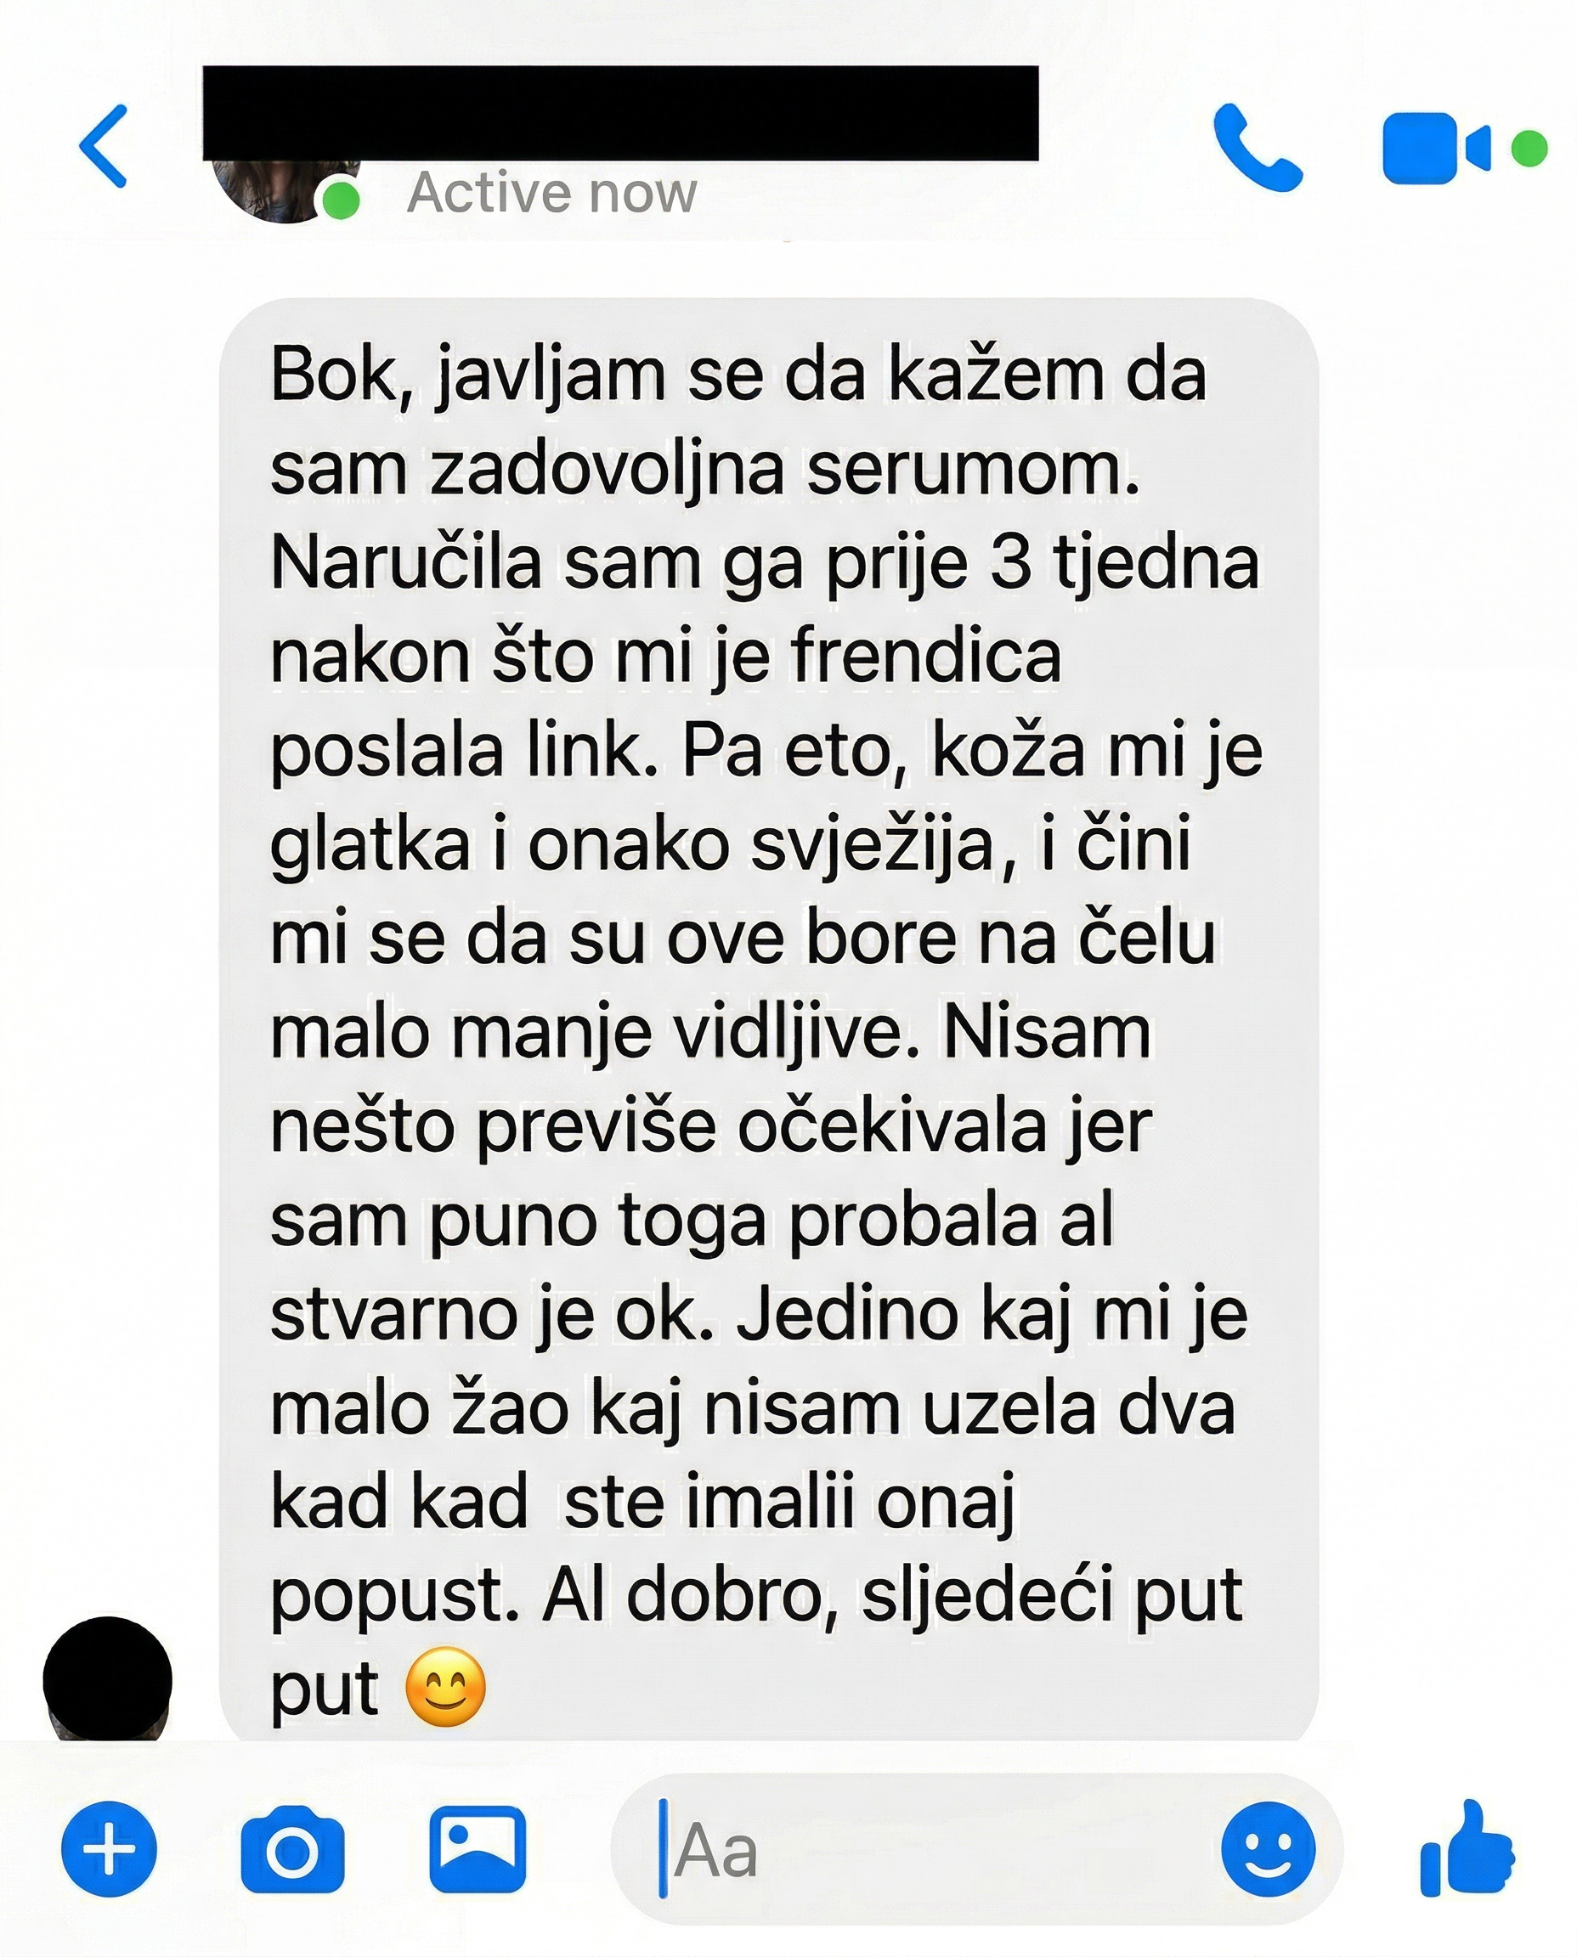The image size is (1577, 1957).
Task: Tap the message line starting with 'Bok, javljam'
Action: [738, 375]
